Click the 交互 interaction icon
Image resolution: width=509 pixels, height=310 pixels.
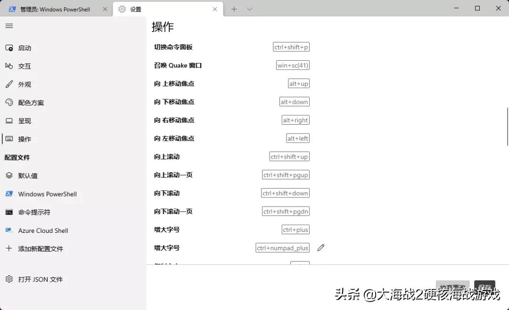9,66
